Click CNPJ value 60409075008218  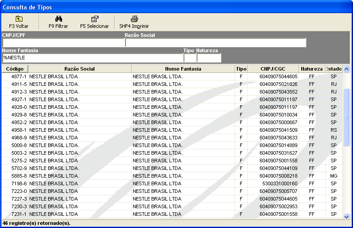[x=278, y=176]
